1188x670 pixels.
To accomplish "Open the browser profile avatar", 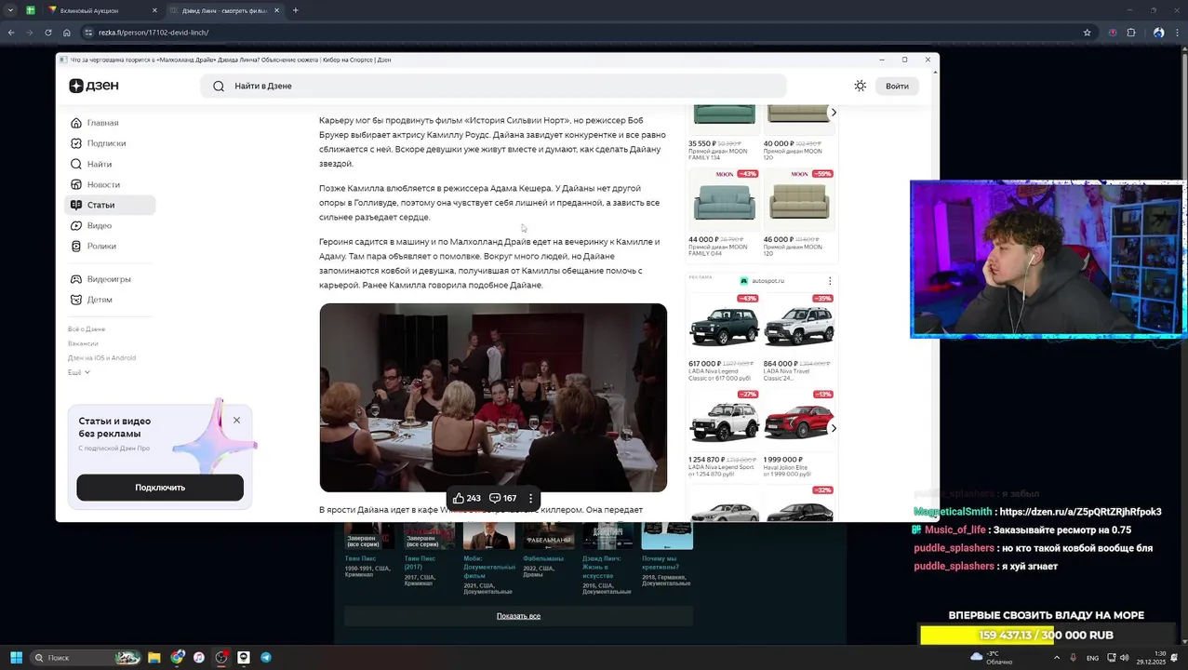I will click(1158, 33).
